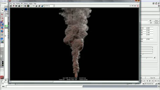Click the auto keyframe key icon
The width and height of the screenshot is (160, 90).
coord(156,84)
